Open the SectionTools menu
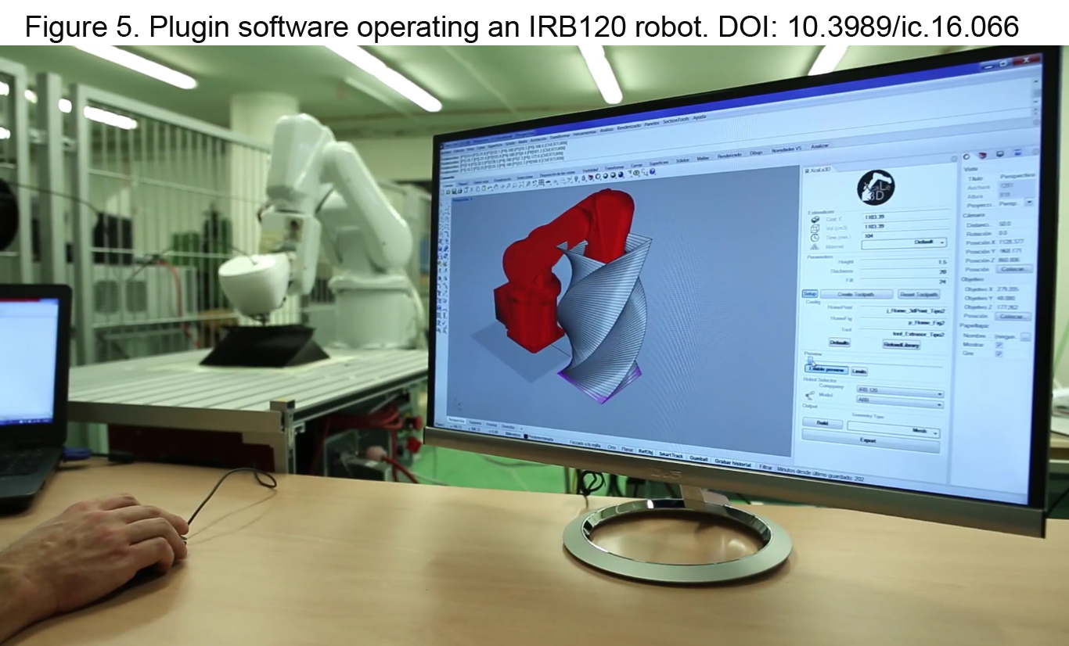 (x=676, y=120)
